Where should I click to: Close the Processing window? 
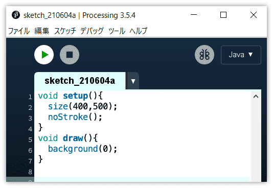(x=254, y=15)
